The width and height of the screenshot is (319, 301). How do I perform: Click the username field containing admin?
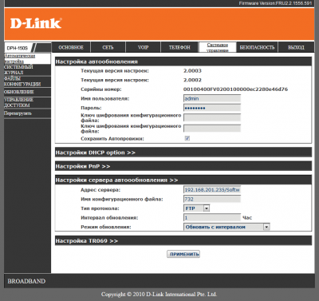[x=212, y=98]
